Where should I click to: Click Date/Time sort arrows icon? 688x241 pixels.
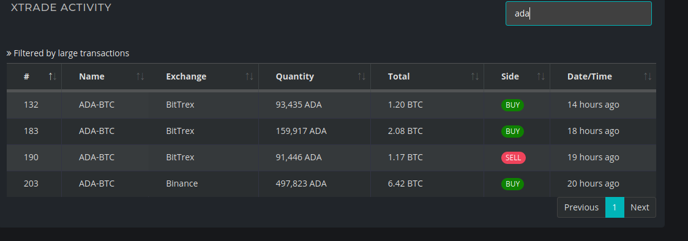point(648,76)
